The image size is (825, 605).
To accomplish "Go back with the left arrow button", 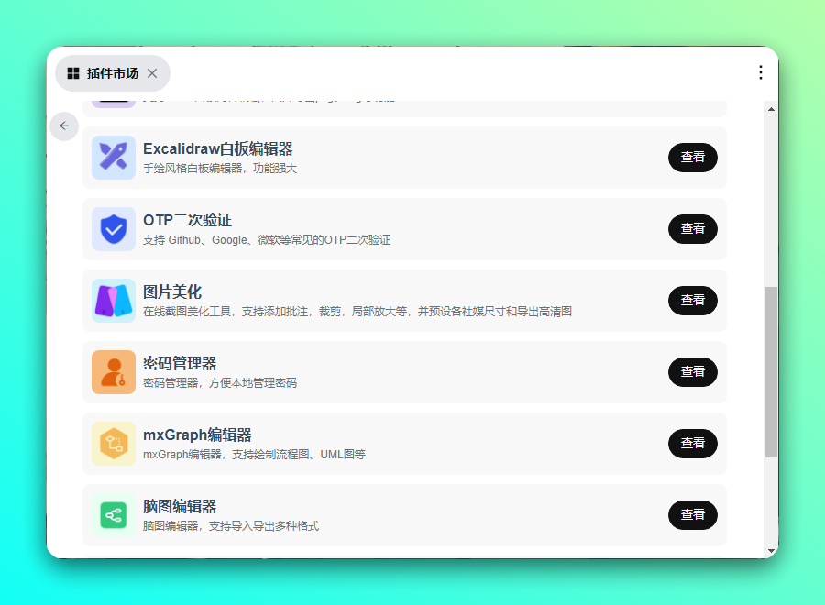I will pos(64,126).
